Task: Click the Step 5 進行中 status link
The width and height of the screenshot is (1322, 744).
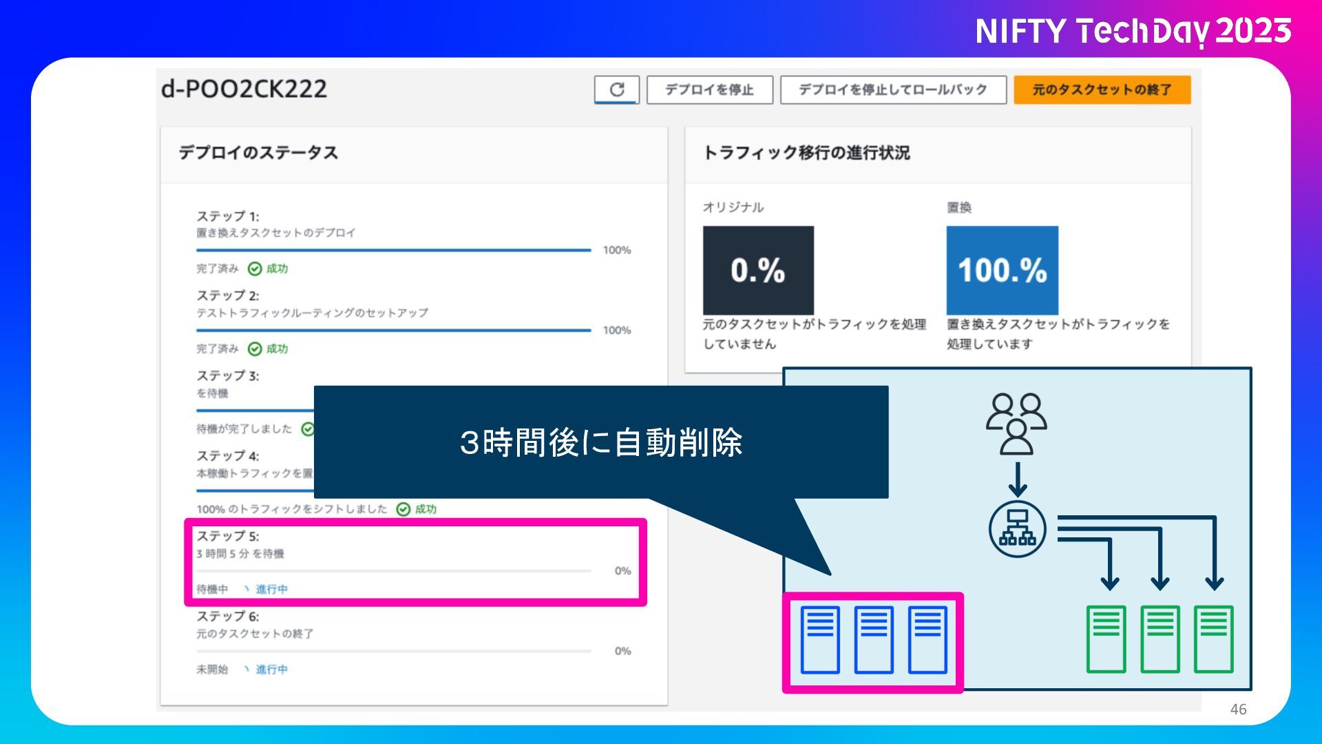Action: tap(271, 590)
